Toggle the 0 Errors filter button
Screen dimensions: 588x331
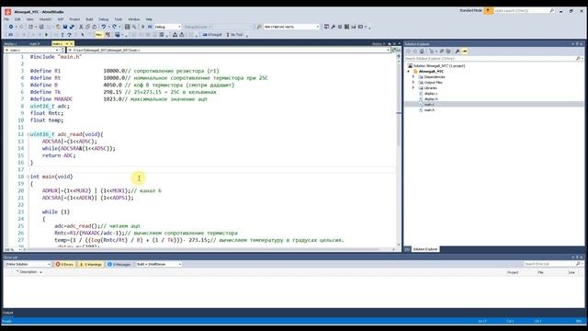(x=64, y=264)
